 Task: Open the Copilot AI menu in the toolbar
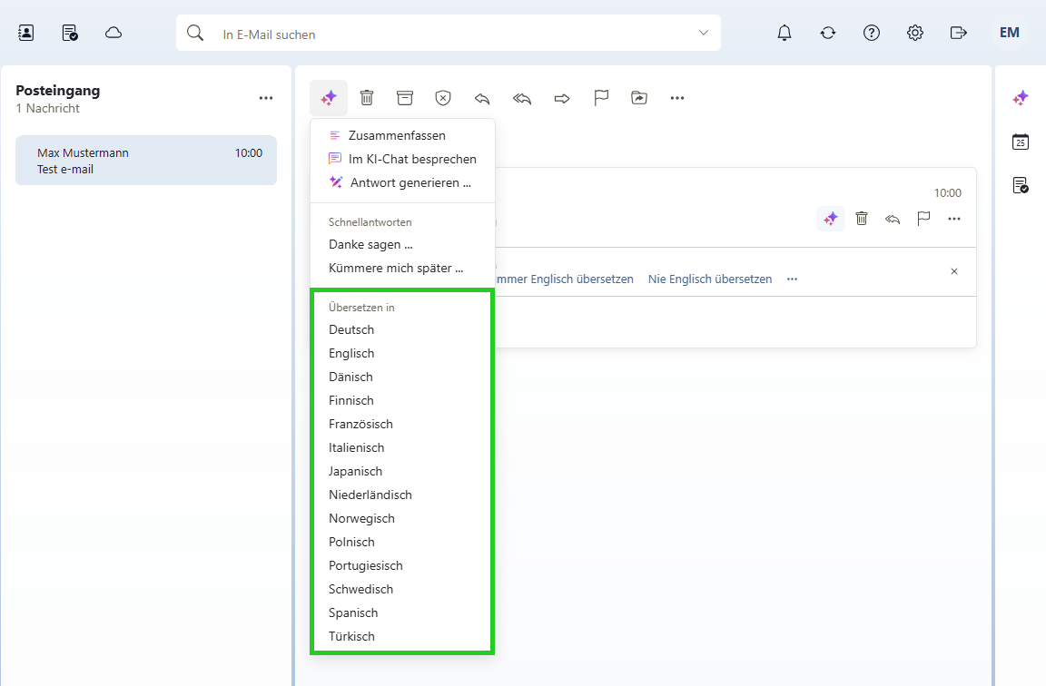point(328,97)
